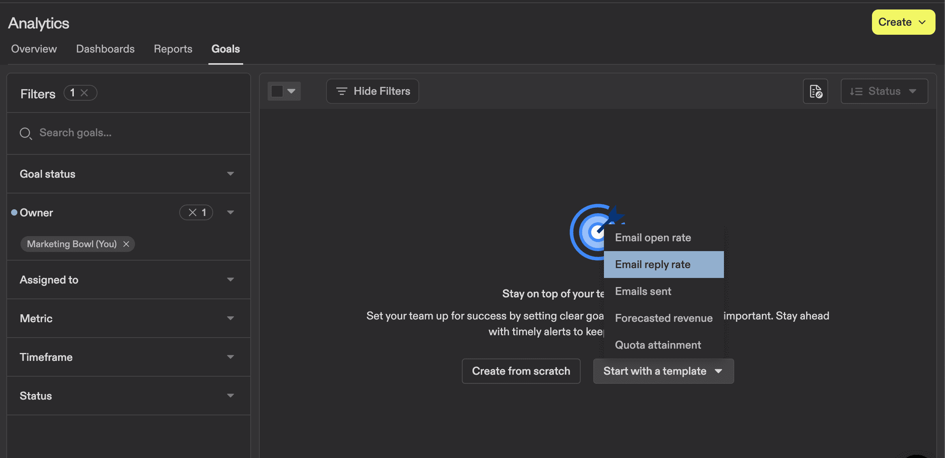Clear all filters using the X badge
Screen dimensions: 945x458
coord(84,93)
